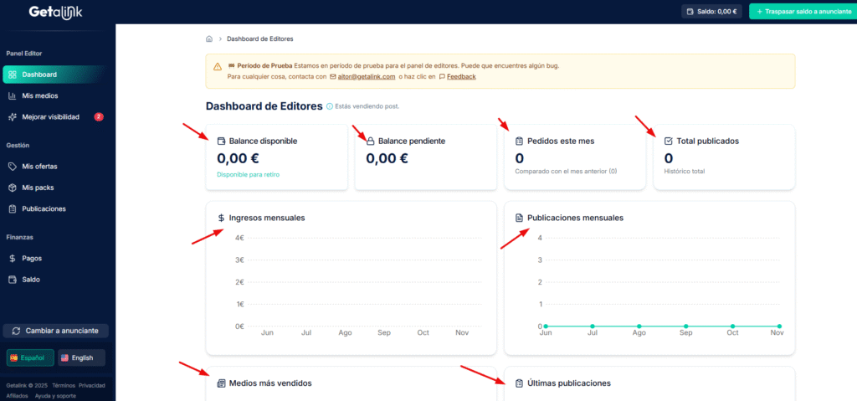This screenshot has width=857, height=401.
Task: Click the warning triangle icon in the notice
Action: [x=218, y=66]
